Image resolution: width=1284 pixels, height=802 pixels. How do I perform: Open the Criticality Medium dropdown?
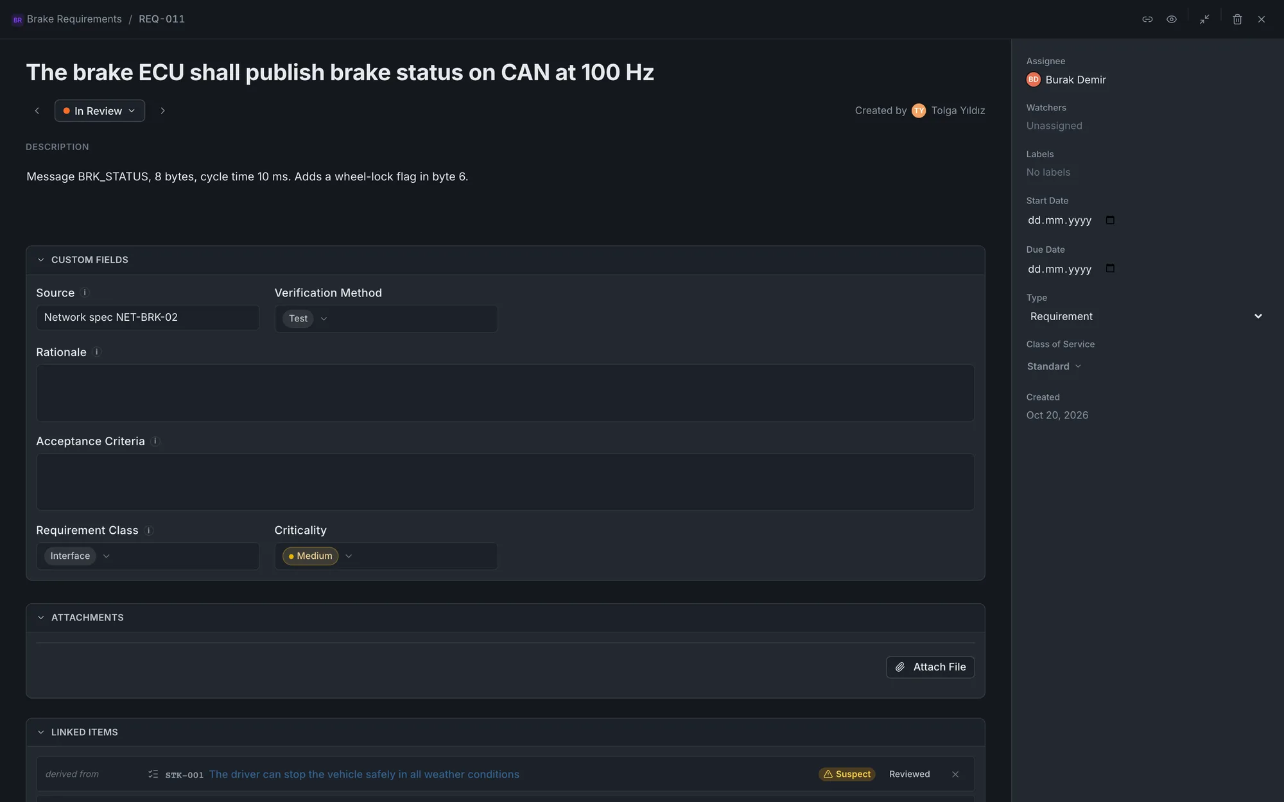(x=386, y=556)
